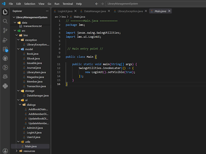The width and height of the screenshot is (206, 154).
Task: Open the Extensions view with update badge
Action: [x=5, y=49]
